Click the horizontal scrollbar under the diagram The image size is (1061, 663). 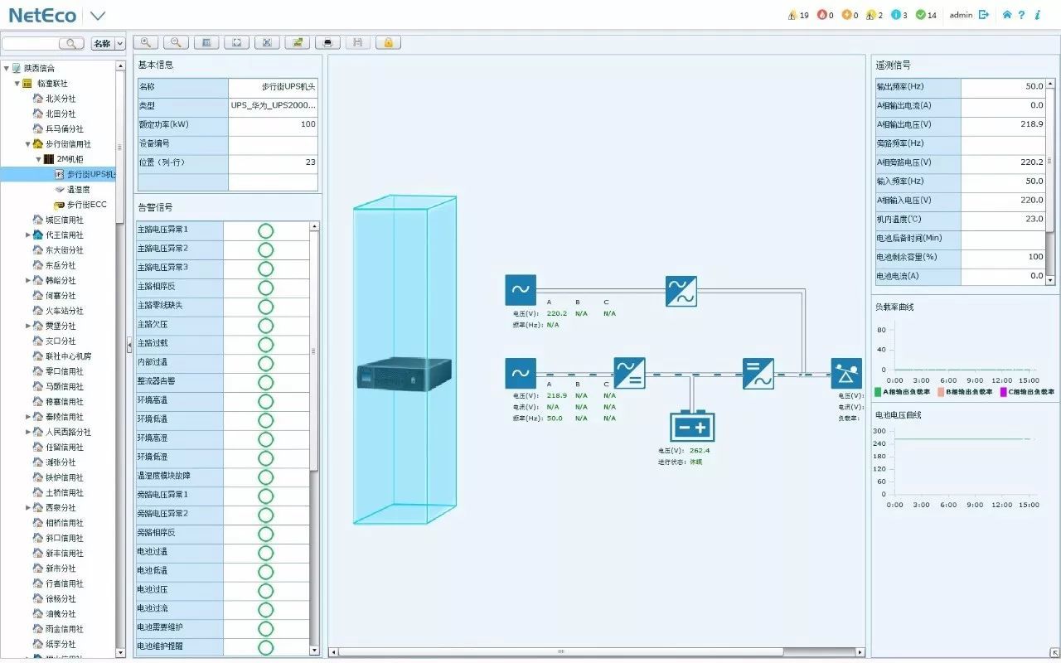(x=564, y=652)
